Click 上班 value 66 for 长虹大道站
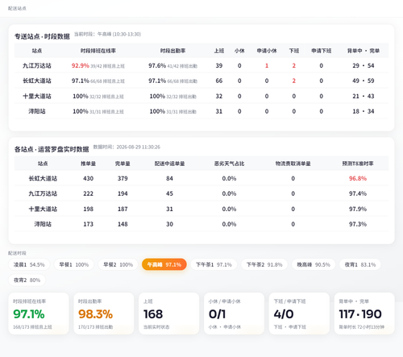 tap(219, 81)
